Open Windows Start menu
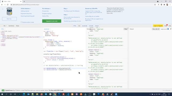The width and height of the screenshot is (172, 96). [x=2, y=94]
